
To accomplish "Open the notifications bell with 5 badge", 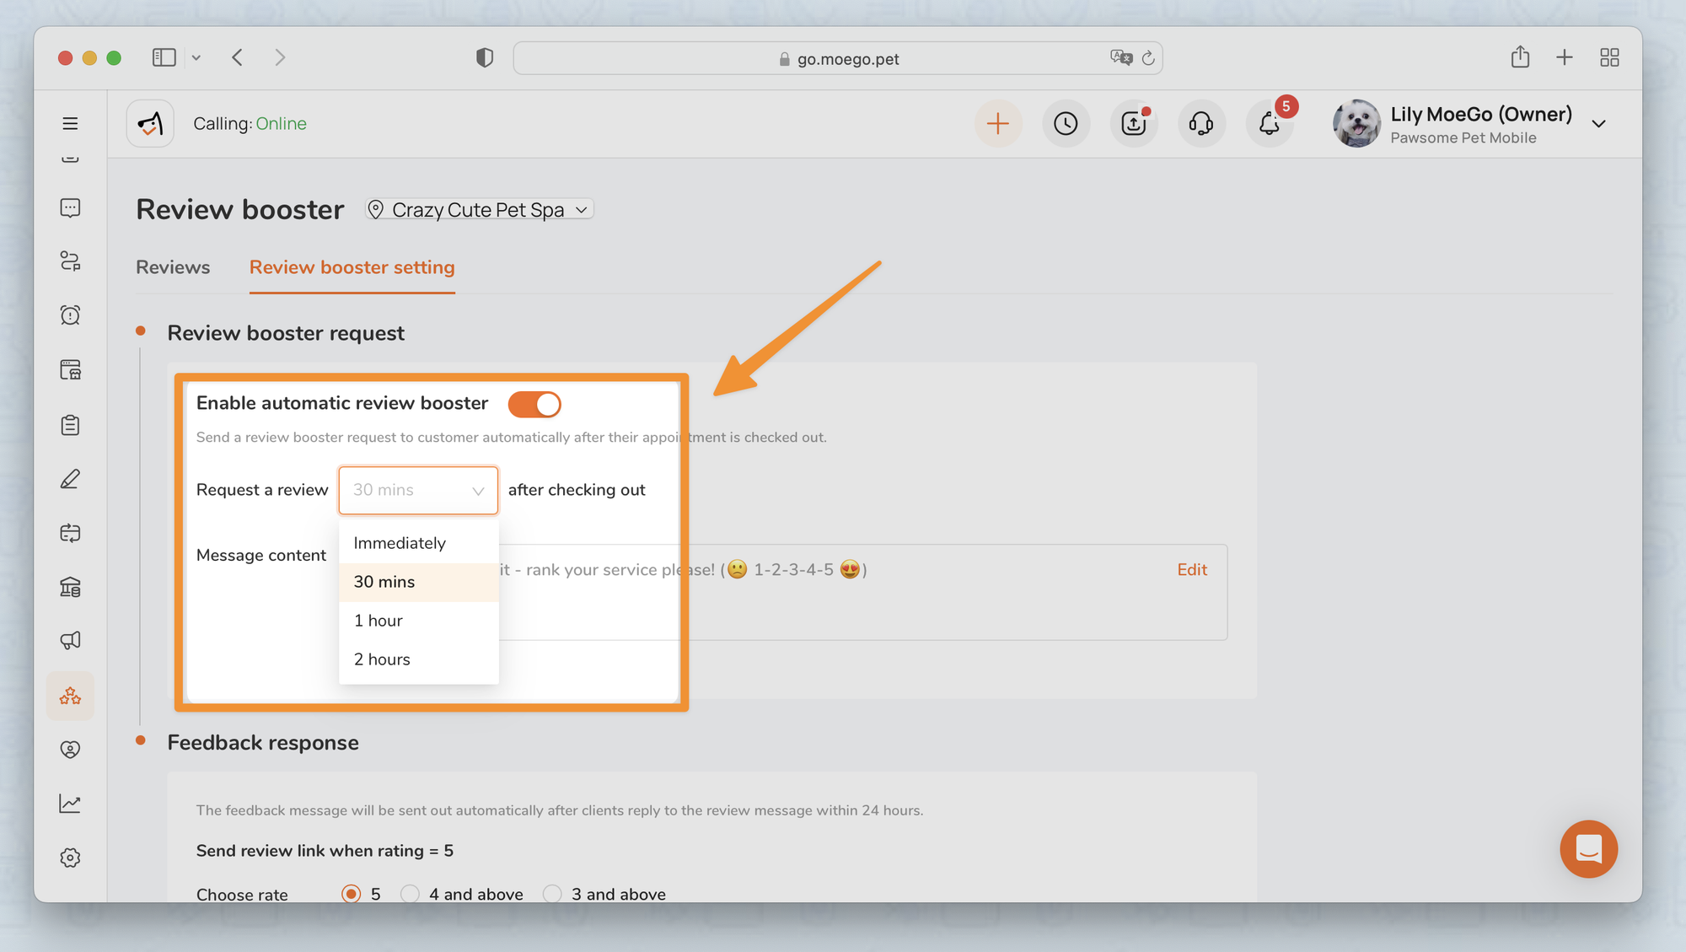I will [x=1270, y=124].
